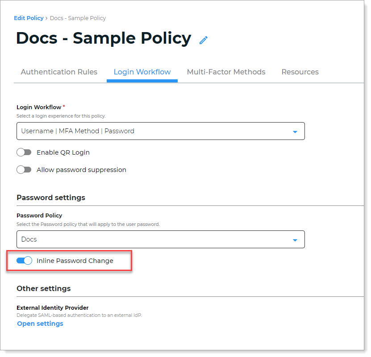371x357 pixels.
Task: Click the Login Workflow dropdown caret arrow
Action: pyautogui.click(x=295, y=132)
